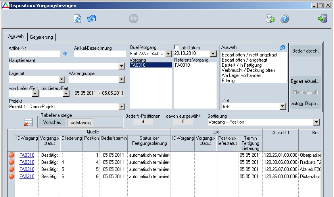Expand the Projekt dropdown
Image resolution: width=334 pixels, height=197 pixels.
pos(122,107)
